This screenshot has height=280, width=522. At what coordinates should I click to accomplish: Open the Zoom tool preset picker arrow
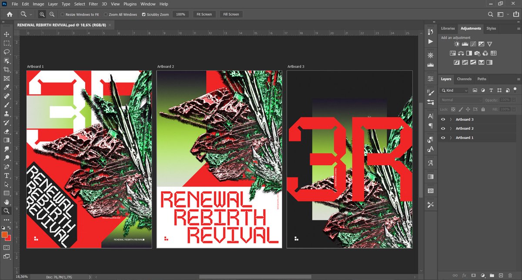pos(30,14)
